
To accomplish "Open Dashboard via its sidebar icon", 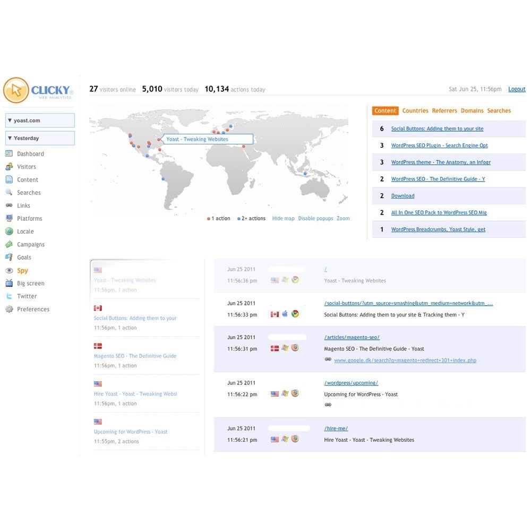I will pos(9,153).
